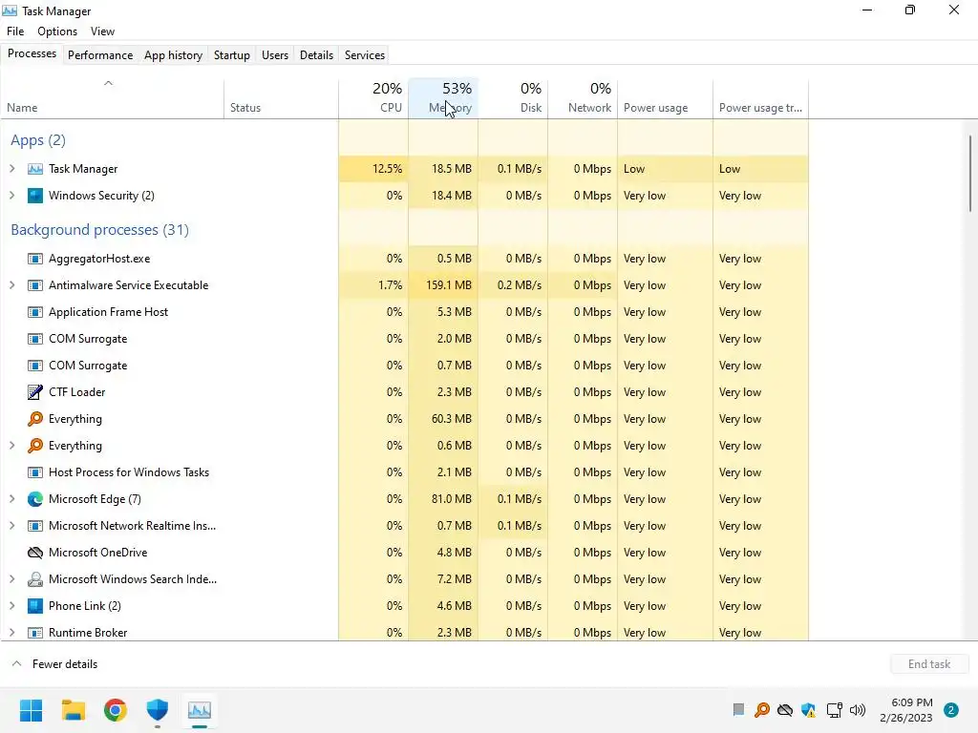Viewport: 978px width, 733px height.
Task: Expand Microsoft Windows Search Indexer row
Action: (11, 579)
